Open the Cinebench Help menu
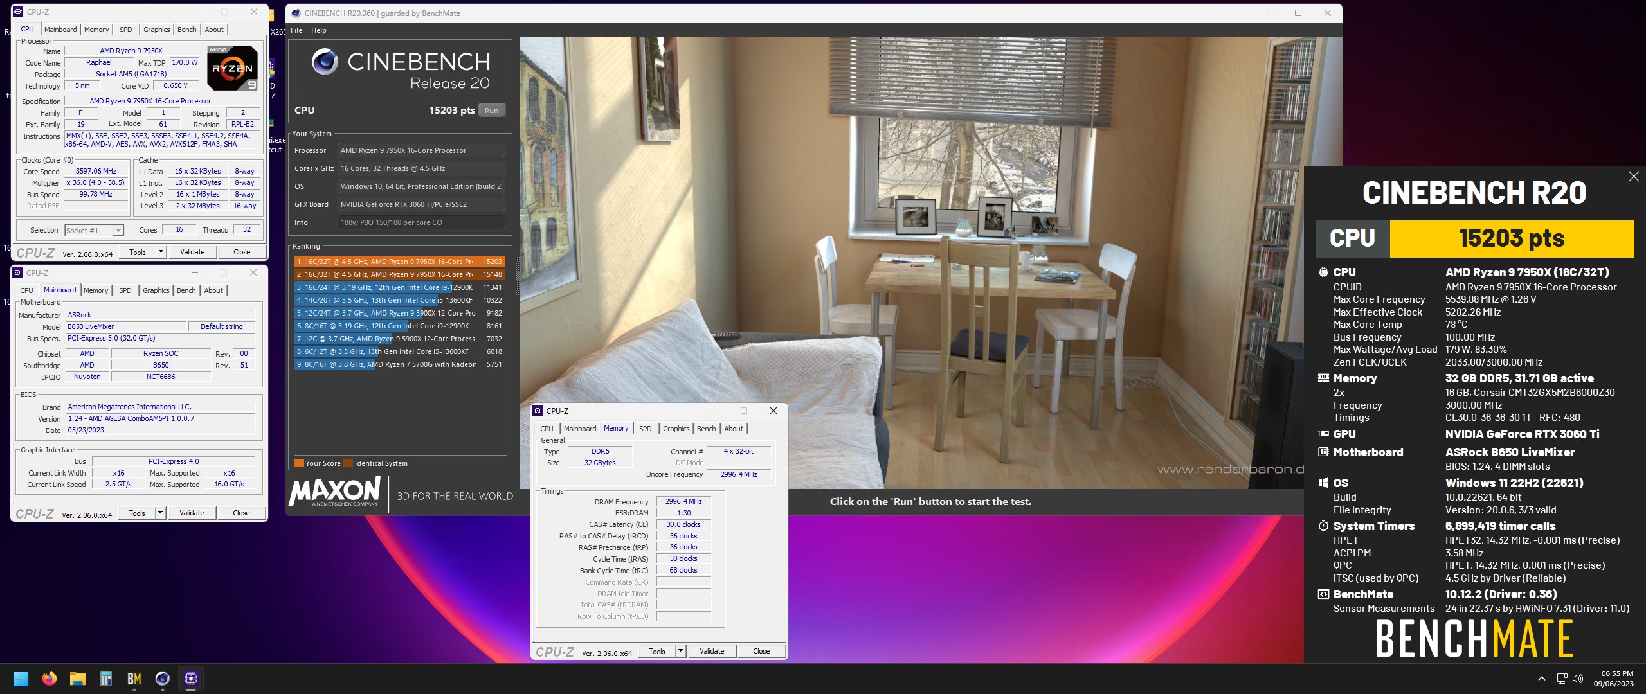Viewport: 1646px width, 694px height. click(x=319, y=30)
